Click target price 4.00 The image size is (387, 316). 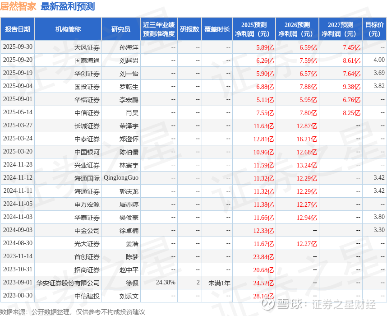pyautogui.click(x=379, y=60)
